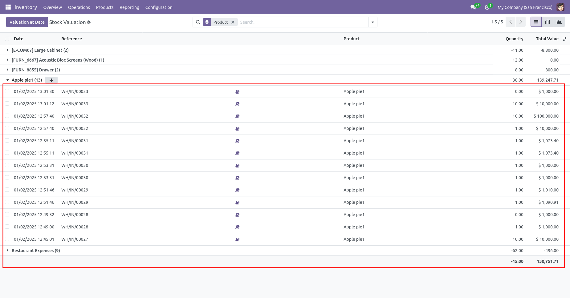Click the Valuation at Date button
The image size is (570, 298).
(x=27, y=22)
